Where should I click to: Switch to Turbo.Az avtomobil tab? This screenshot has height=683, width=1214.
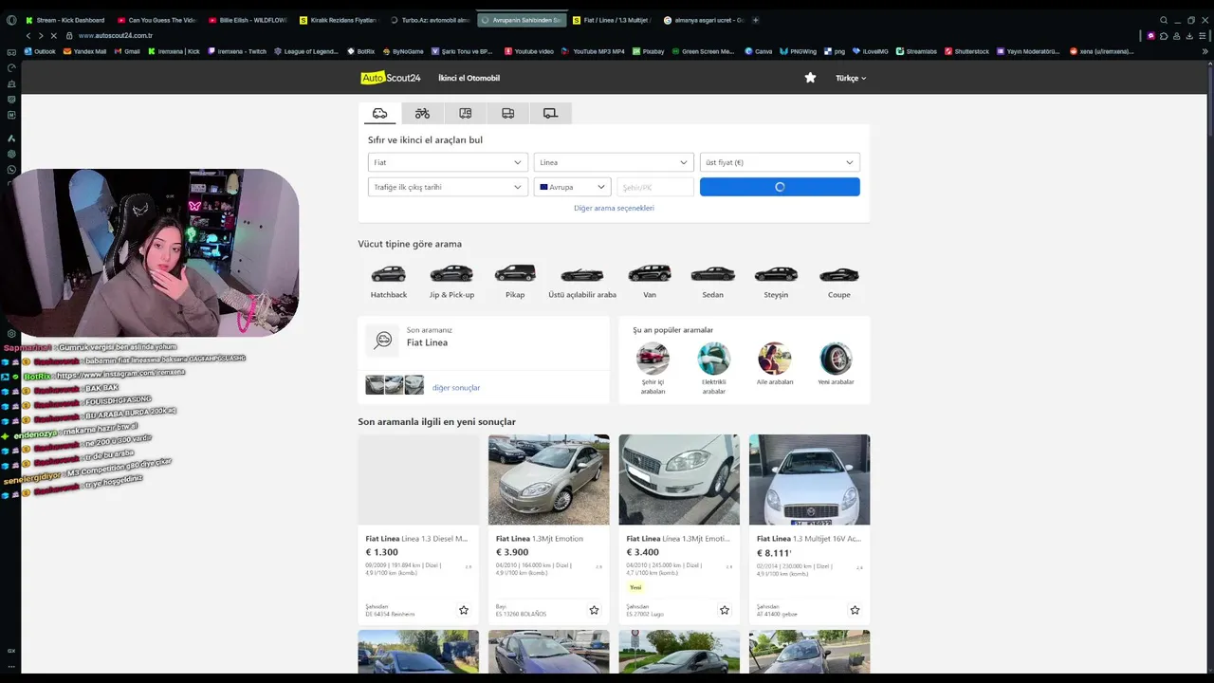point(431,20)
